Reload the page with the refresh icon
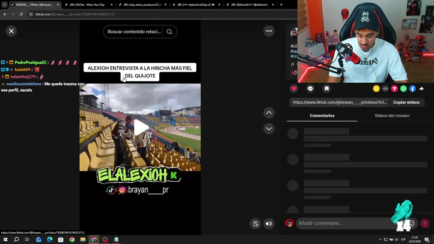 point(21,14)
